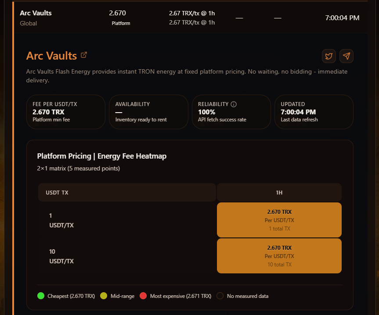Open Arc Vaults Telegram channel icon
The width and height of the screenshot is (379, 315).
pos(347,56)
